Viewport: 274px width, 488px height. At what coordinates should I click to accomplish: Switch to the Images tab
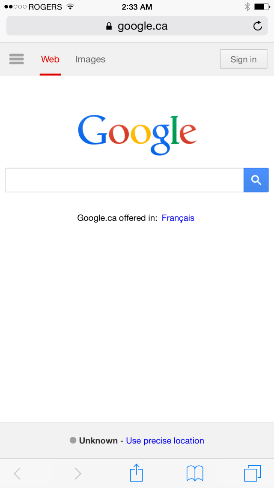[x=90, y=59]
